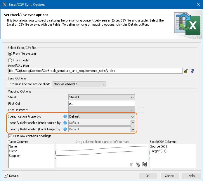The image size is (203, 181).
Task: Toggle First row contains headings checkbox
Action: click(x=10, y=136)
